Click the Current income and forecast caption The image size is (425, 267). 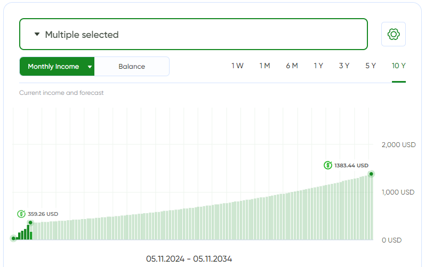coord(61,93)
